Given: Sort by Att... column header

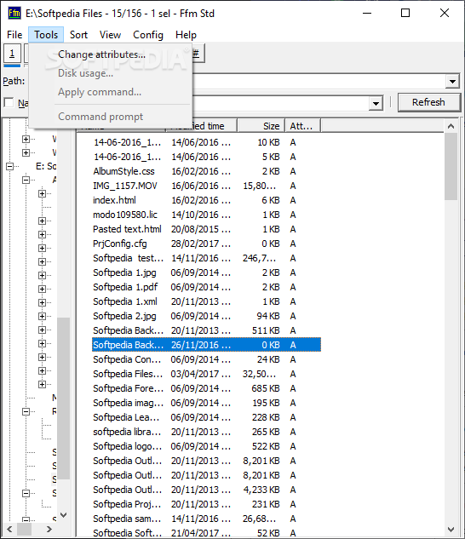Looking at the screenshot, I should 302,126.
